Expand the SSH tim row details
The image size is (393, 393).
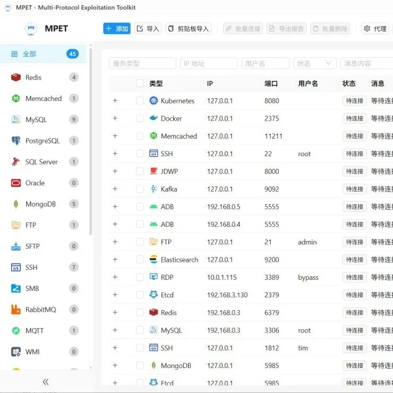point(115,348)
